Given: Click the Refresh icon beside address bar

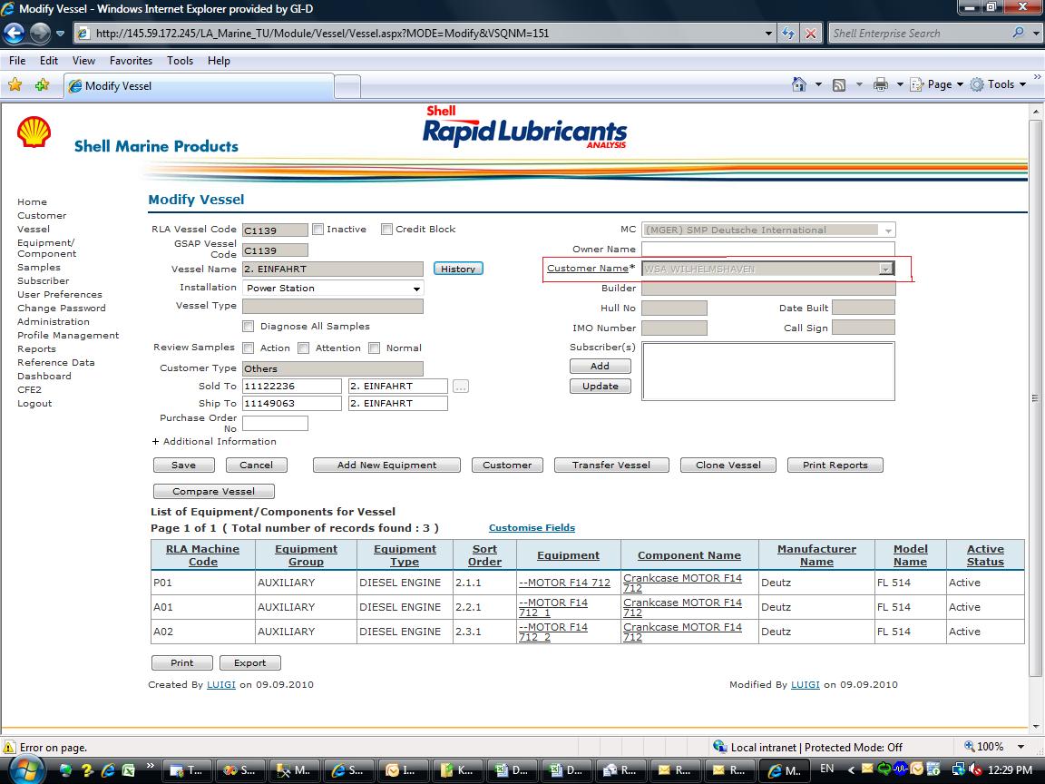Looking at the screenshot, I should pyautogui.click(x=788, y=34).
